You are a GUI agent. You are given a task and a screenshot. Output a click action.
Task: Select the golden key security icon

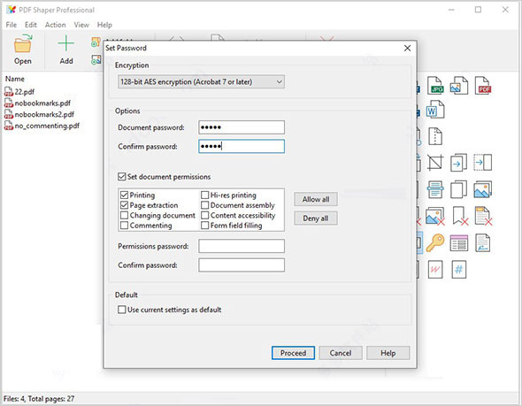(435, 243)
